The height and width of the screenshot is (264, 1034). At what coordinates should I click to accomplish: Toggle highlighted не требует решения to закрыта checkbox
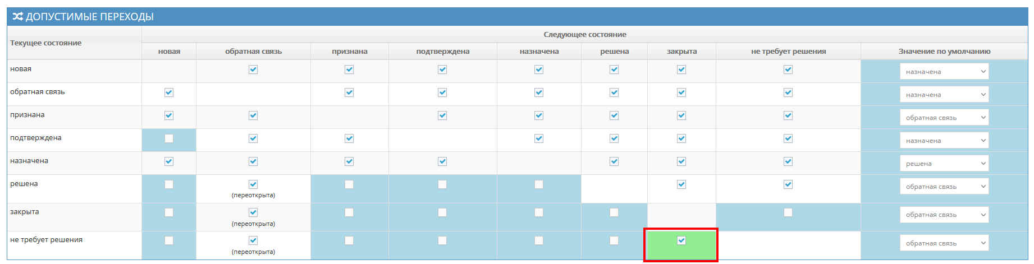tap(681, 240)
